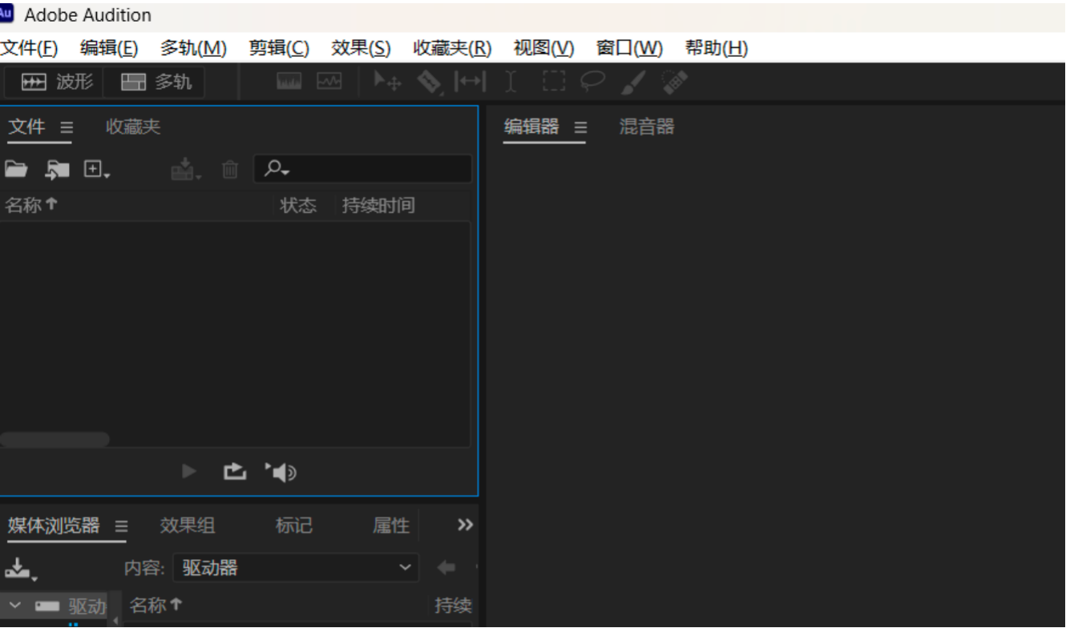Viewport: 1066px width, 628px height.
Task: Open the 效果(S) menu
Action: tap(361, 48)
